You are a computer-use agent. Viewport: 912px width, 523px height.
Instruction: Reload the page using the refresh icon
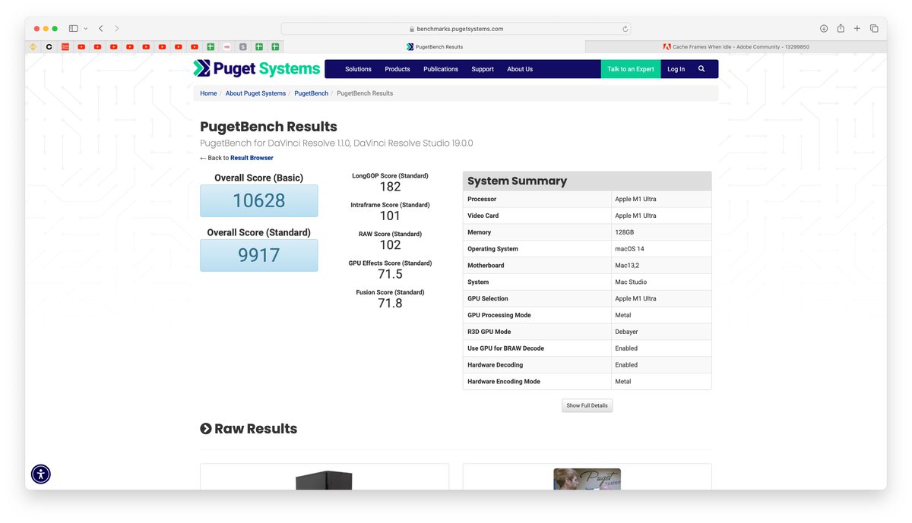point(625,29)
